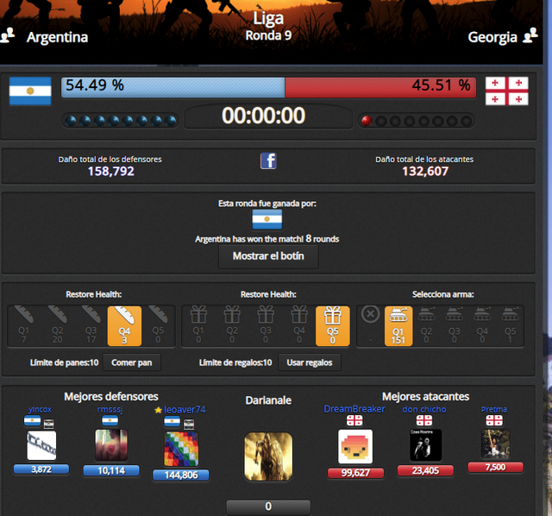Share battle on Facebook
This screenshot has width=552, height=516.
pyautogui.click(x=268, y=161)
